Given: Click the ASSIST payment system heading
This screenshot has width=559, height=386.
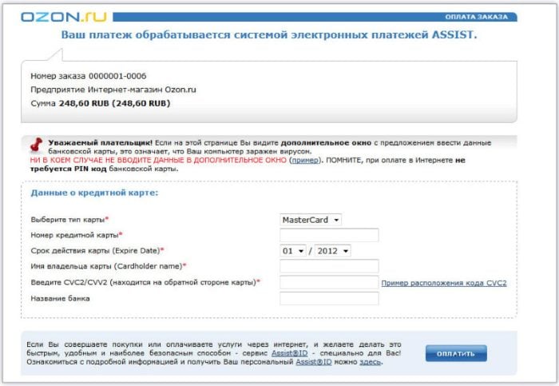Looking at the screenshot, I should point(269,35).
